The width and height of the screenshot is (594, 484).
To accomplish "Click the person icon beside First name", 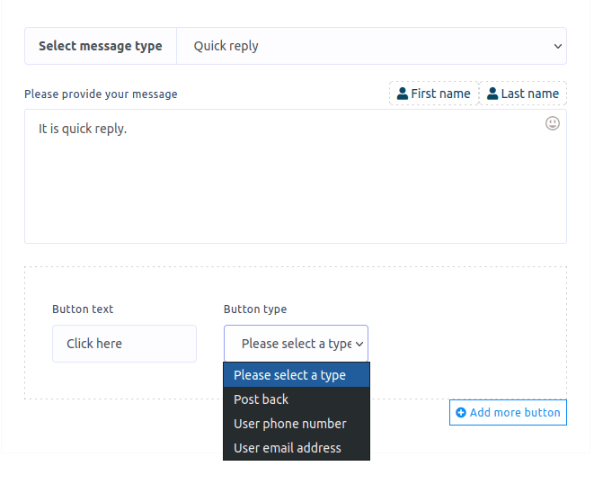I will (403, 94).
